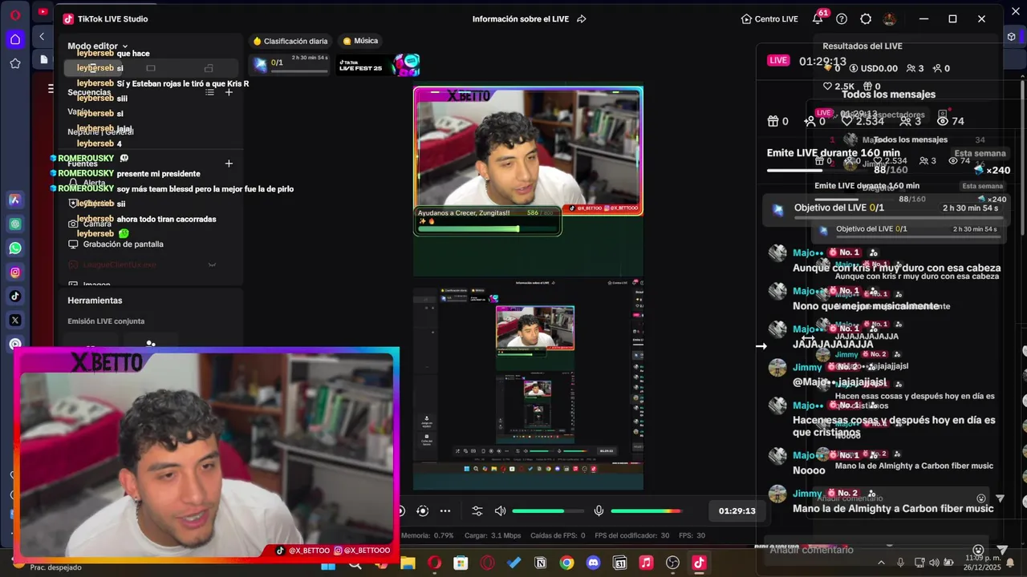The width and height of the screenshot is (1027, 577).
Task: Click the Herramientas section heading
Action: (95, 301)
